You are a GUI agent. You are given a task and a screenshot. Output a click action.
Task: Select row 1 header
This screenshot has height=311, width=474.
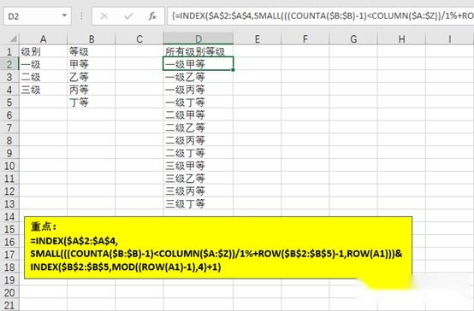pos(9,51)
